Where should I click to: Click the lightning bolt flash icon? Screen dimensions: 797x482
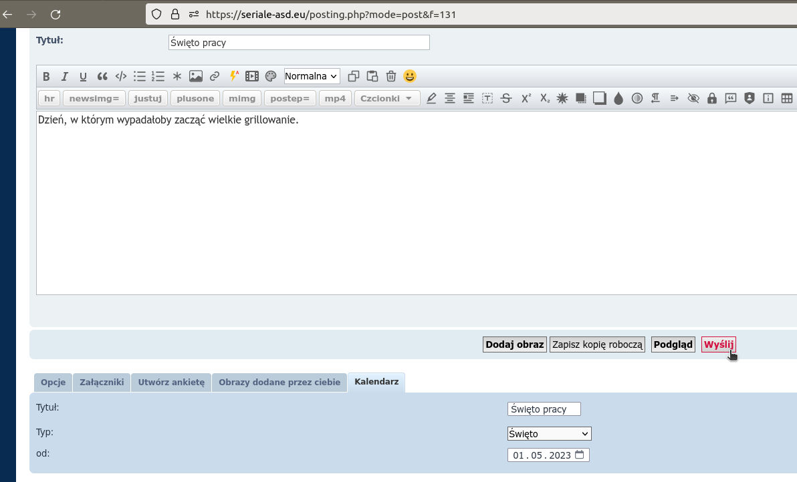(x=234, y=76)
